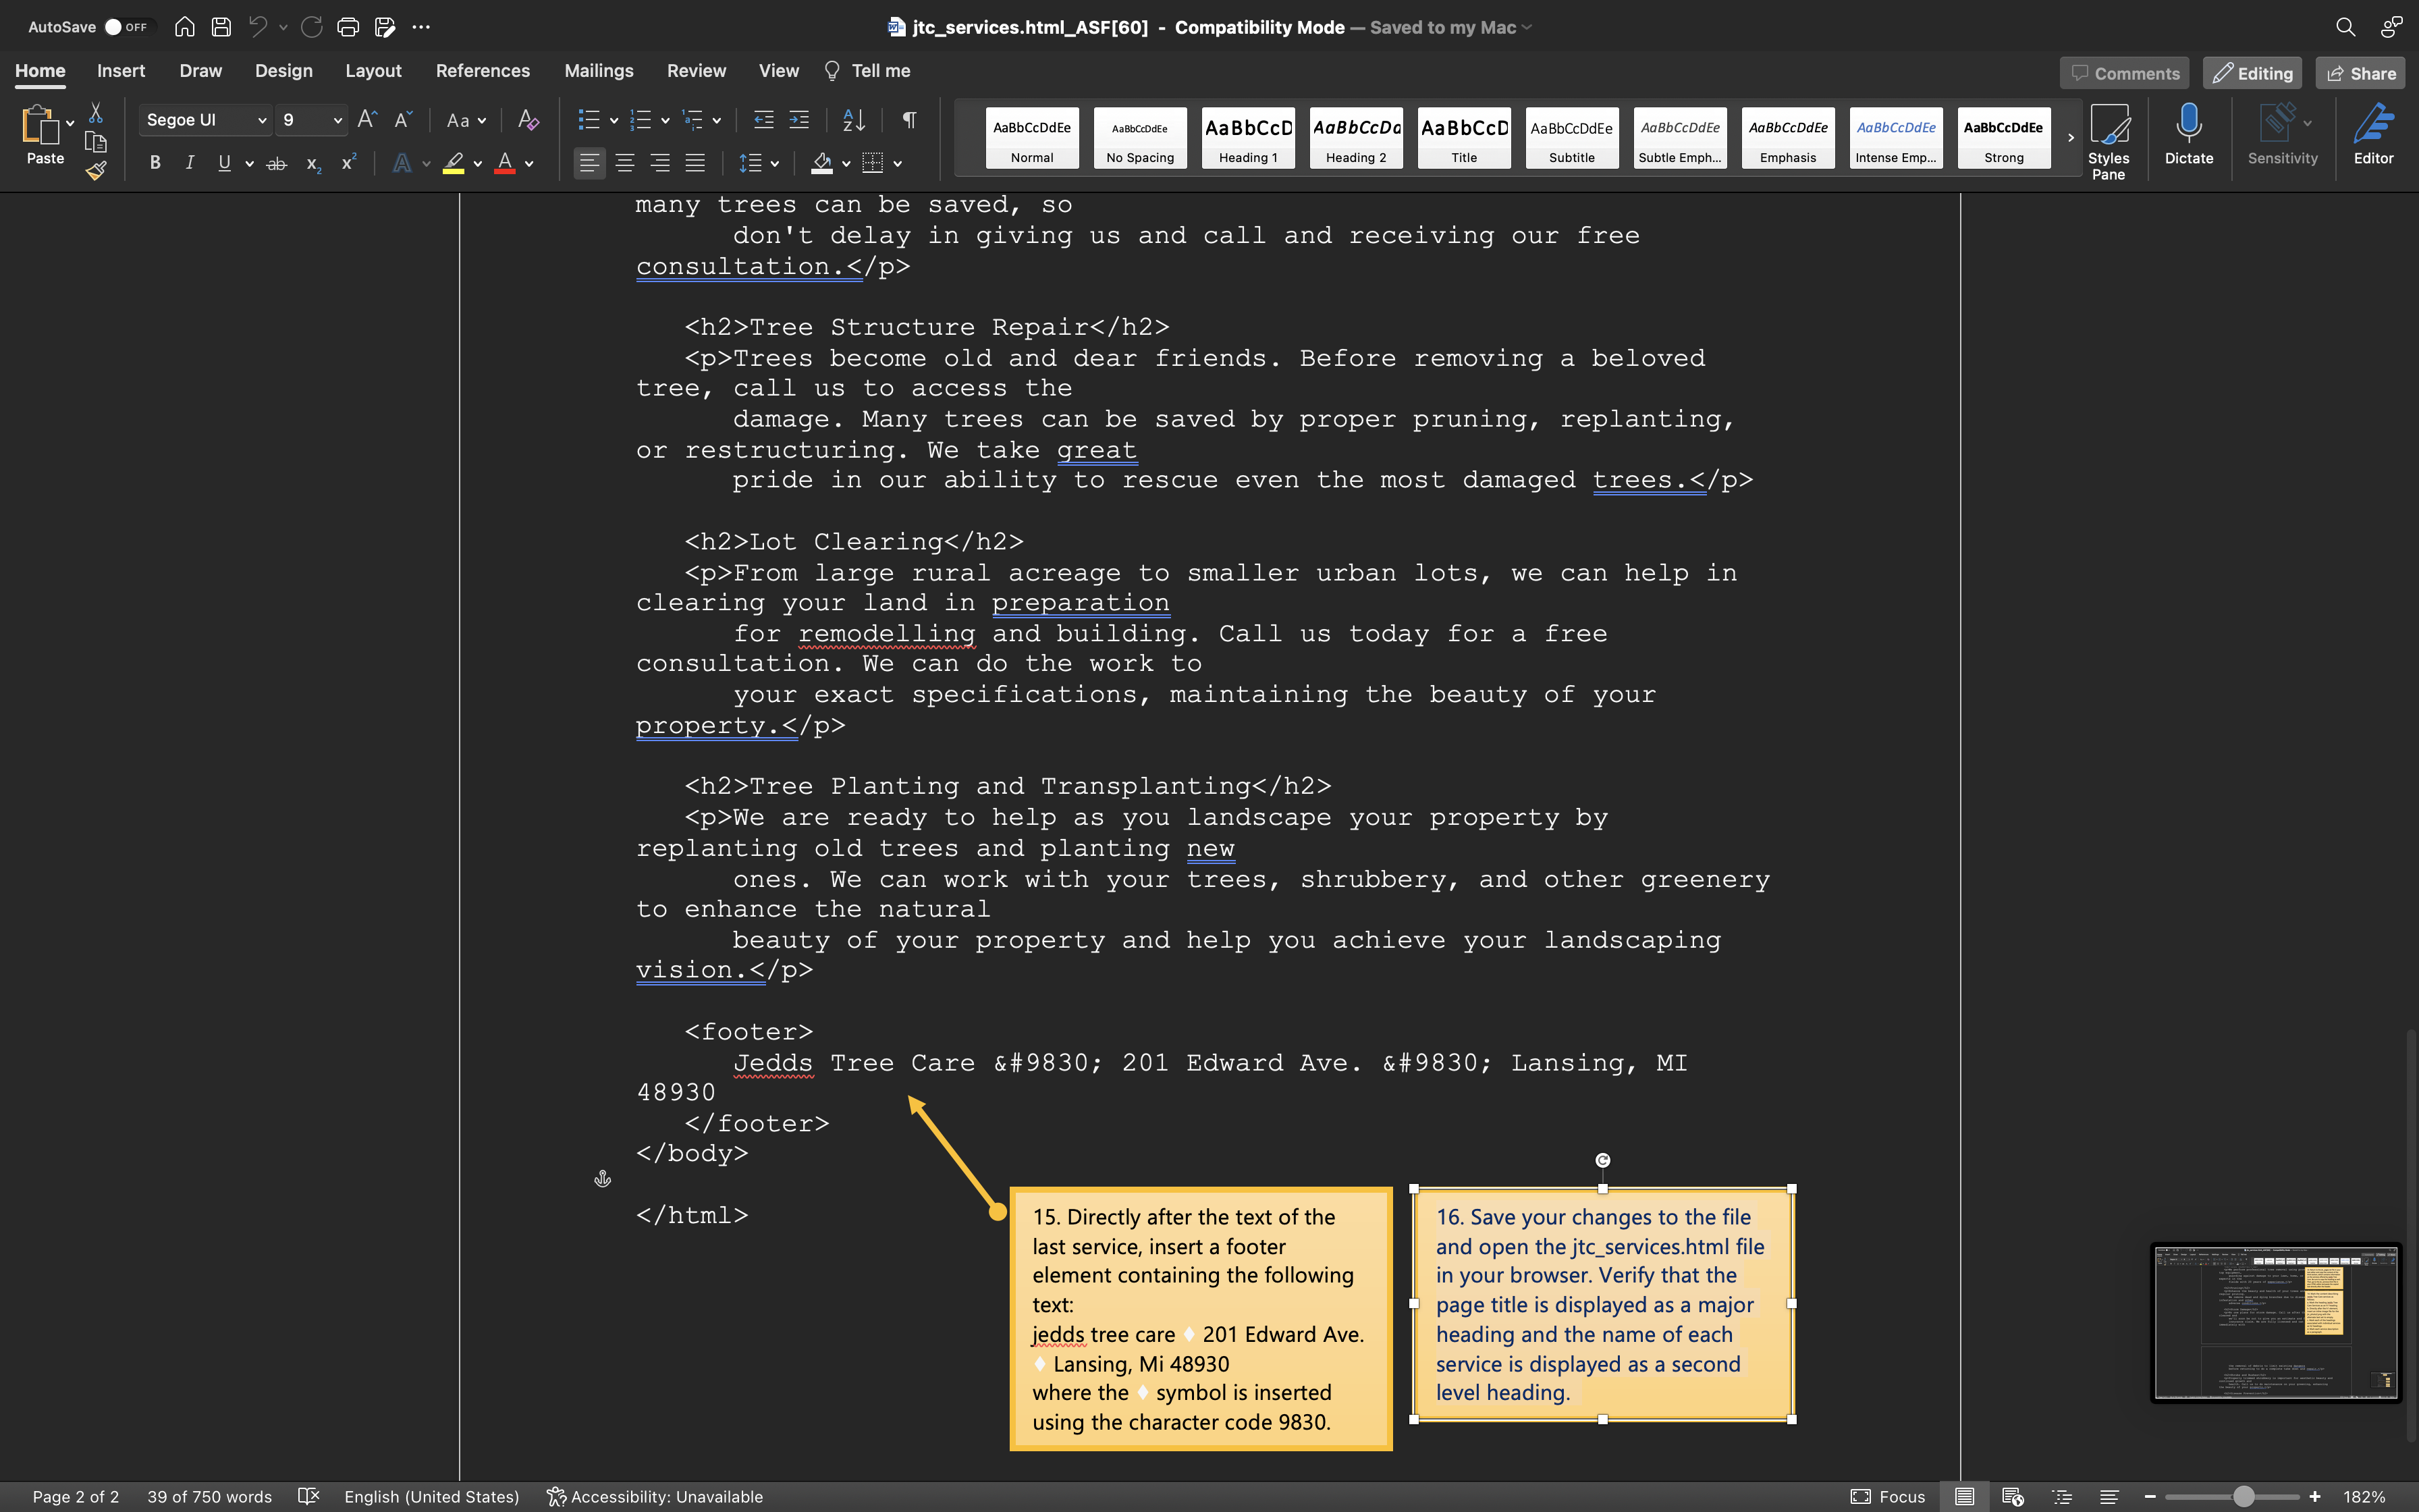This screenshot has height=1512, width=2419.
Task: Increase indent of the paragraph
Action: 800,120
